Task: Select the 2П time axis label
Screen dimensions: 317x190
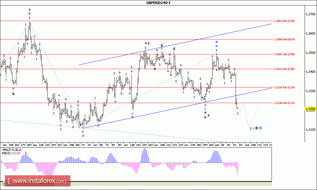Action: click(x=89, y=145)
